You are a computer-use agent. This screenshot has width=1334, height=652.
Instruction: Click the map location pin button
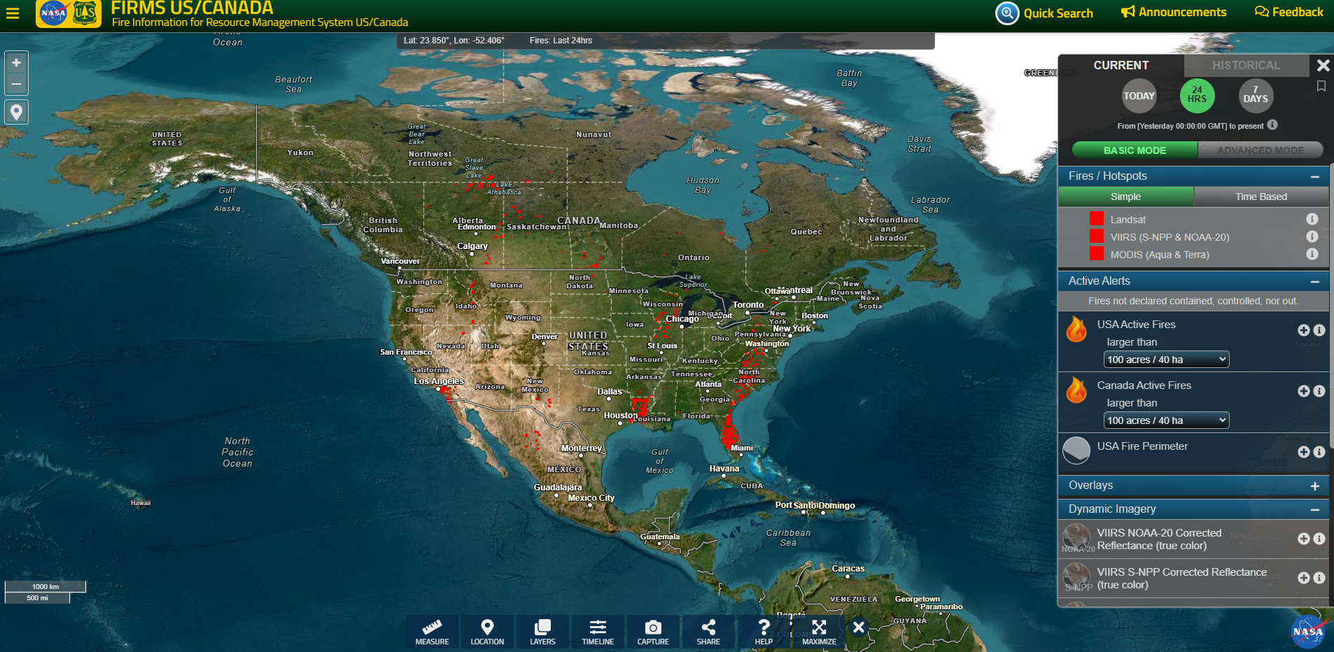point(16,112)
